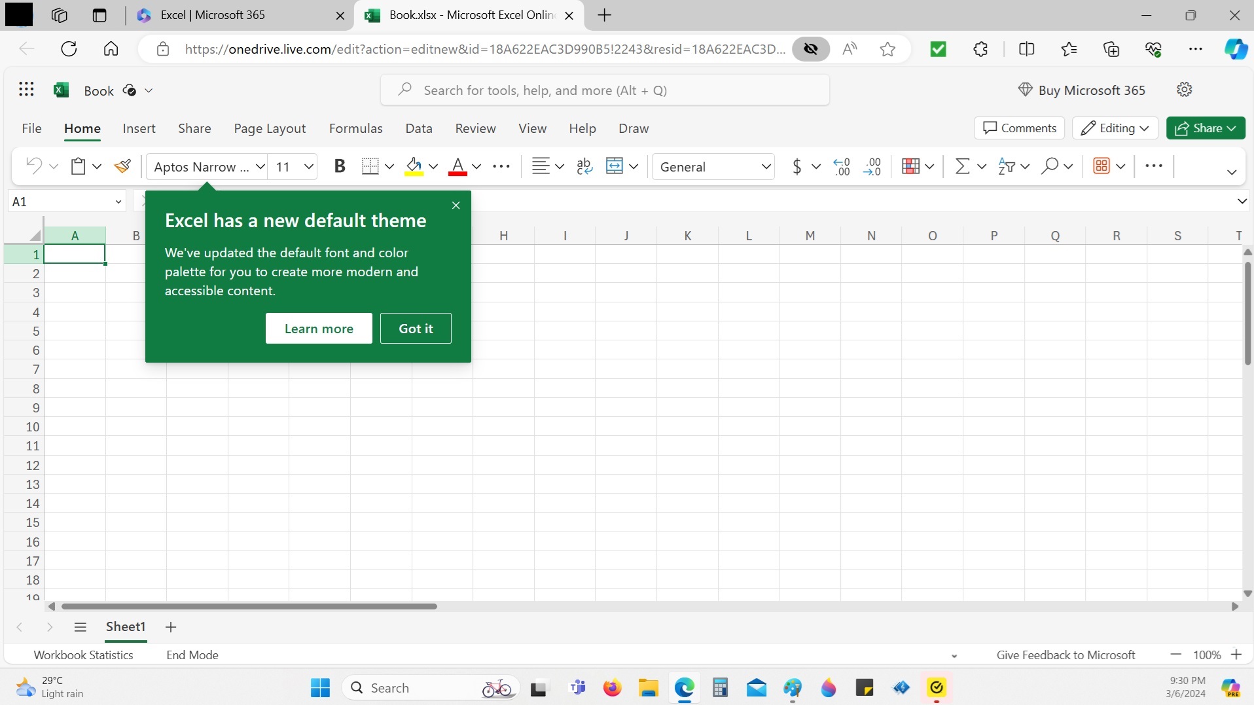Expand the number format General dropdown
This screenshot has height=705, width=1254.
click(x=766, y=166)
